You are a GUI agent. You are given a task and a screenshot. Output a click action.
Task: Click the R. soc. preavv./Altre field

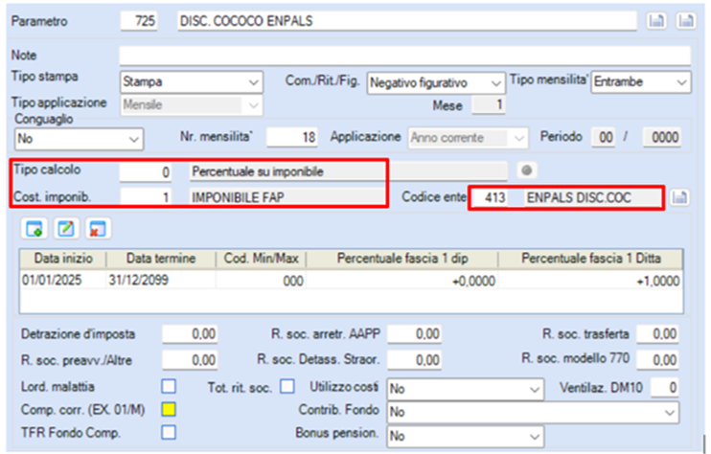190,360
